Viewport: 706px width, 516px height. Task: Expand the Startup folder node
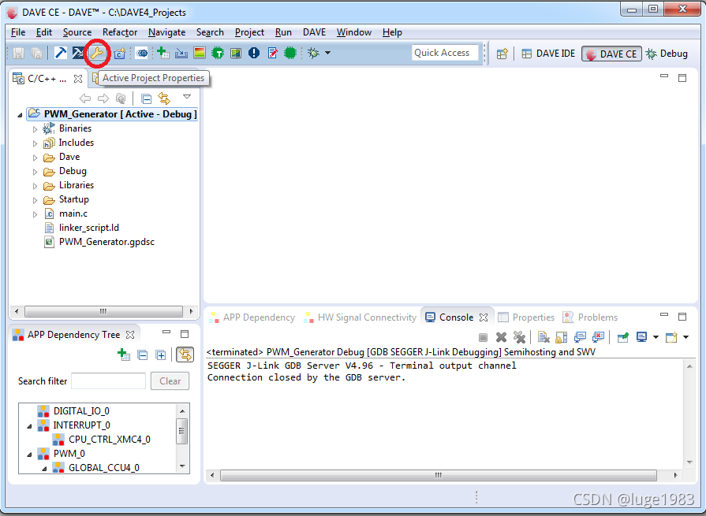coord(35,200)
